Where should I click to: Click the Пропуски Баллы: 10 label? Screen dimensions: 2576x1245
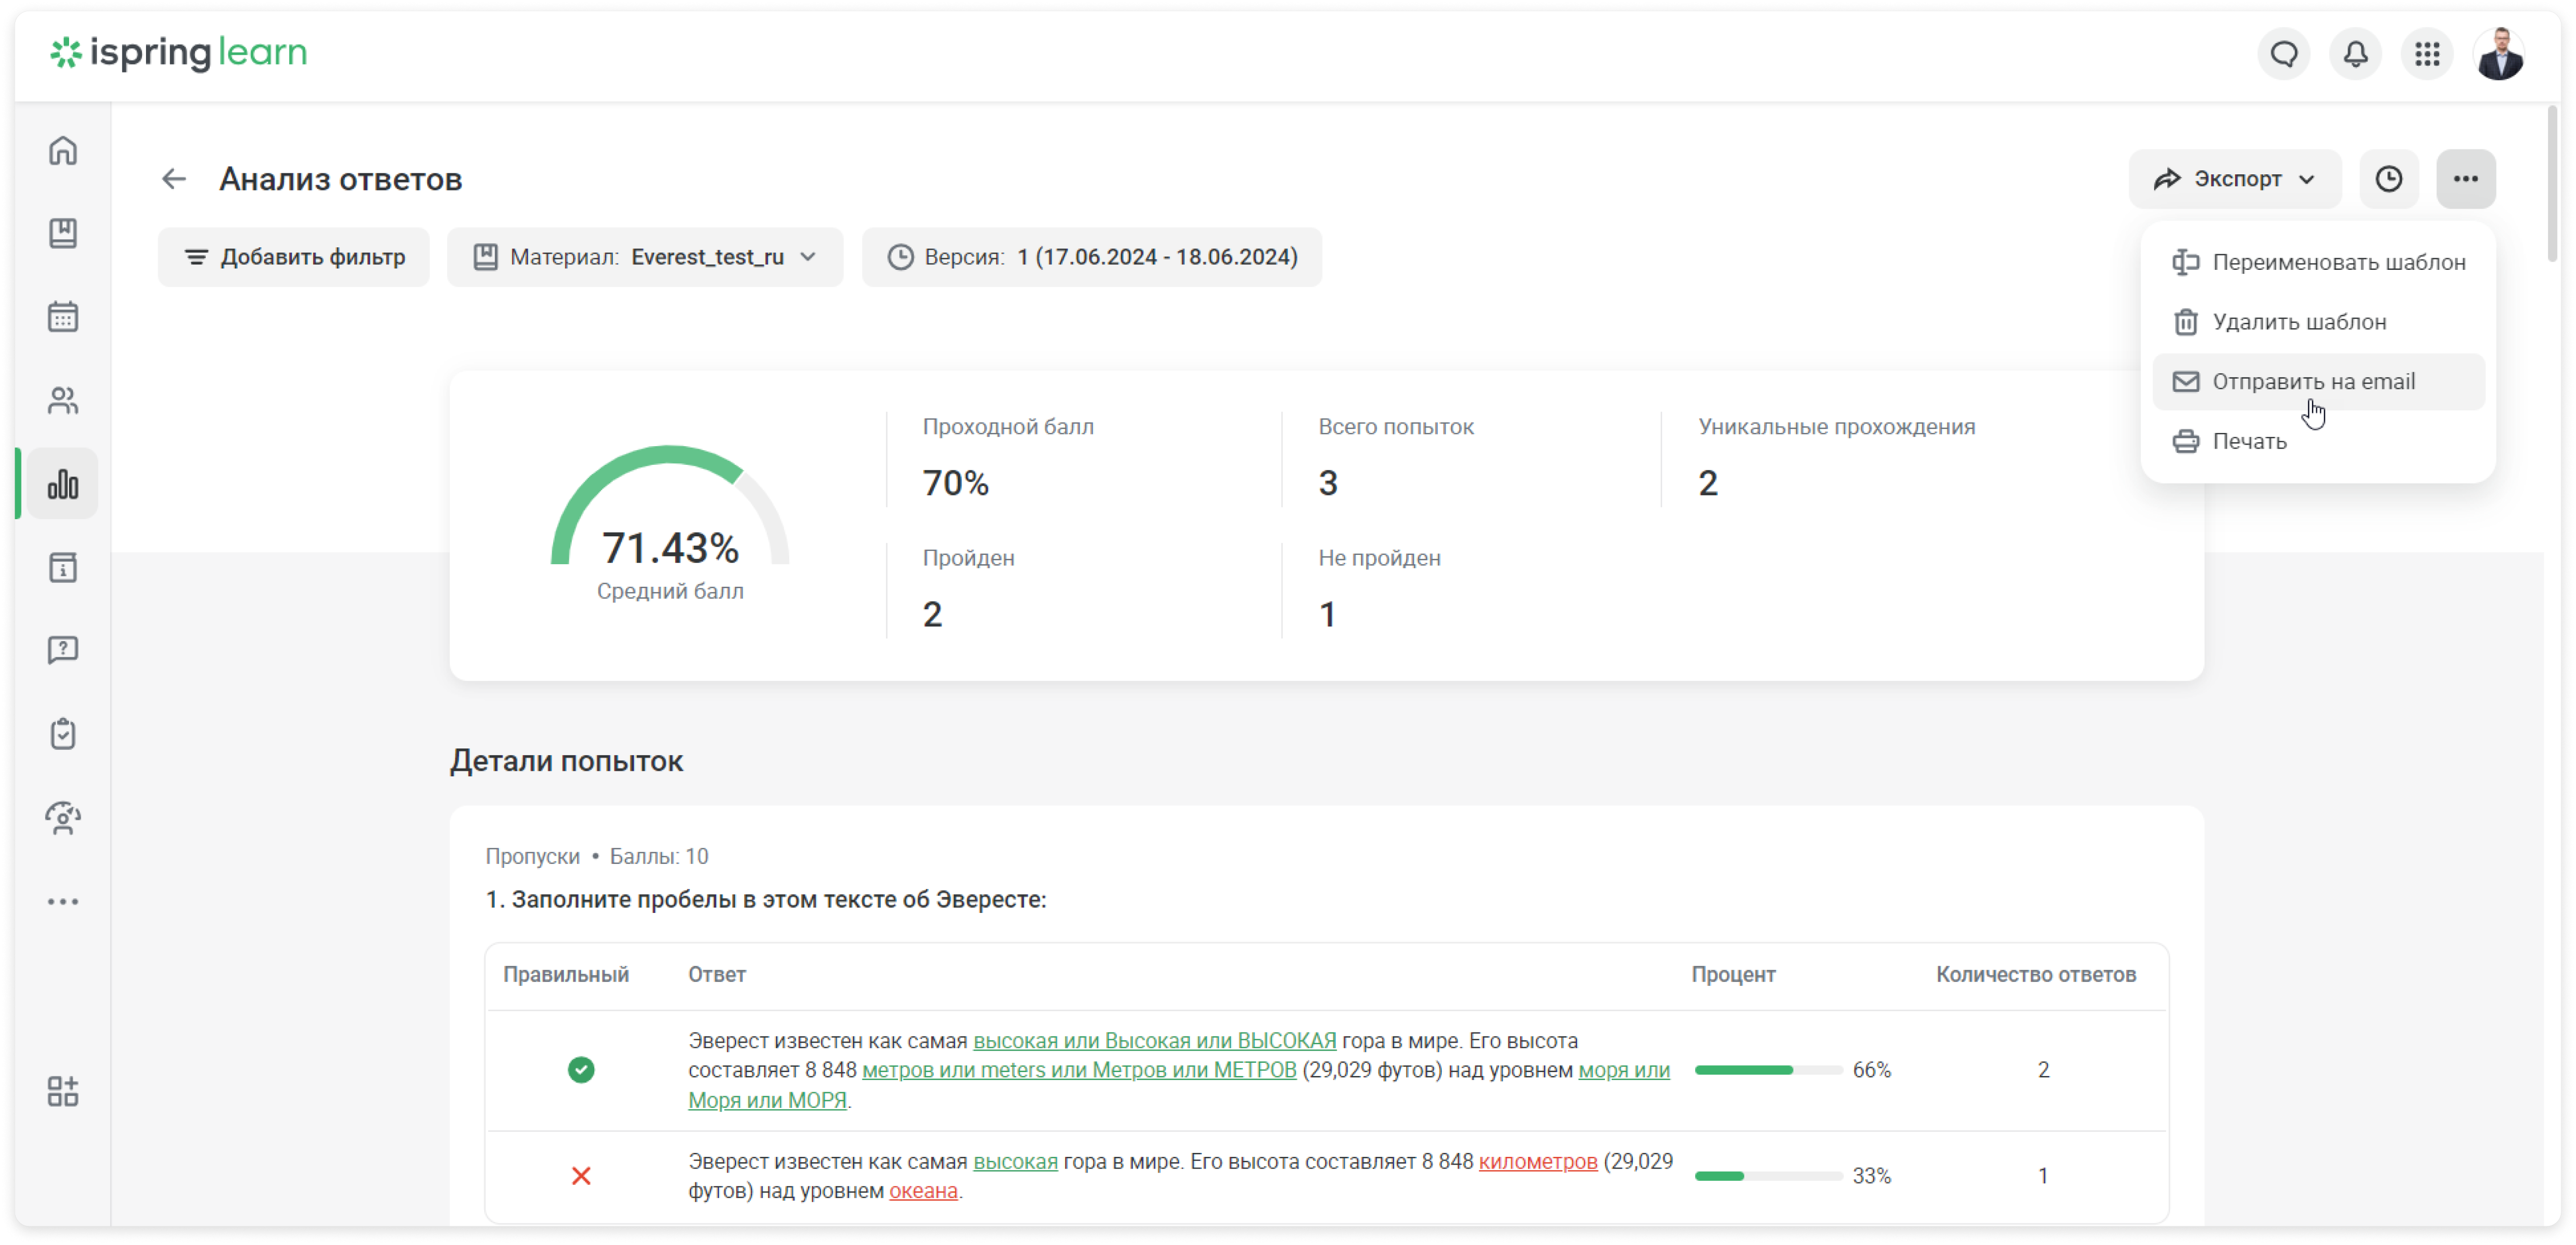point(597,857)
